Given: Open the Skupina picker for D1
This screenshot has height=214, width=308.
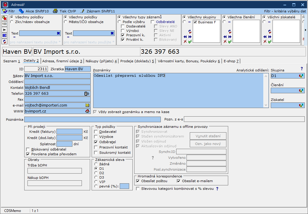Looking at the screenshot, I should pyautogui.click(x=301, y=76).
